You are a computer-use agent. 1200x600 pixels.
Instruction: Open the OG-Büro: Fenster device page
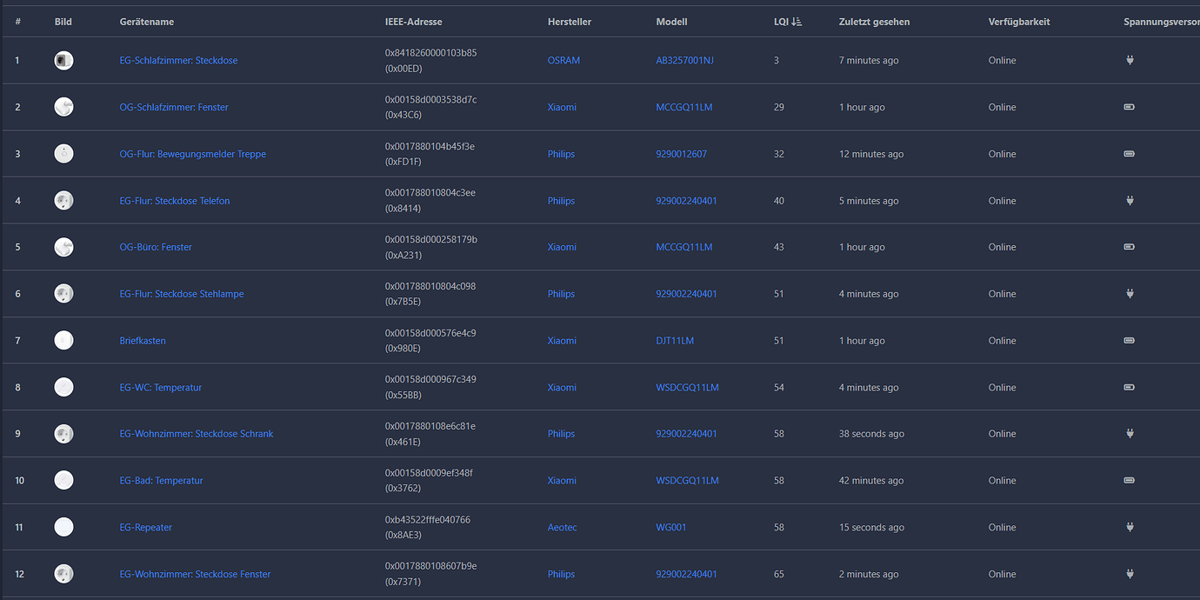(x=156, y=248)
